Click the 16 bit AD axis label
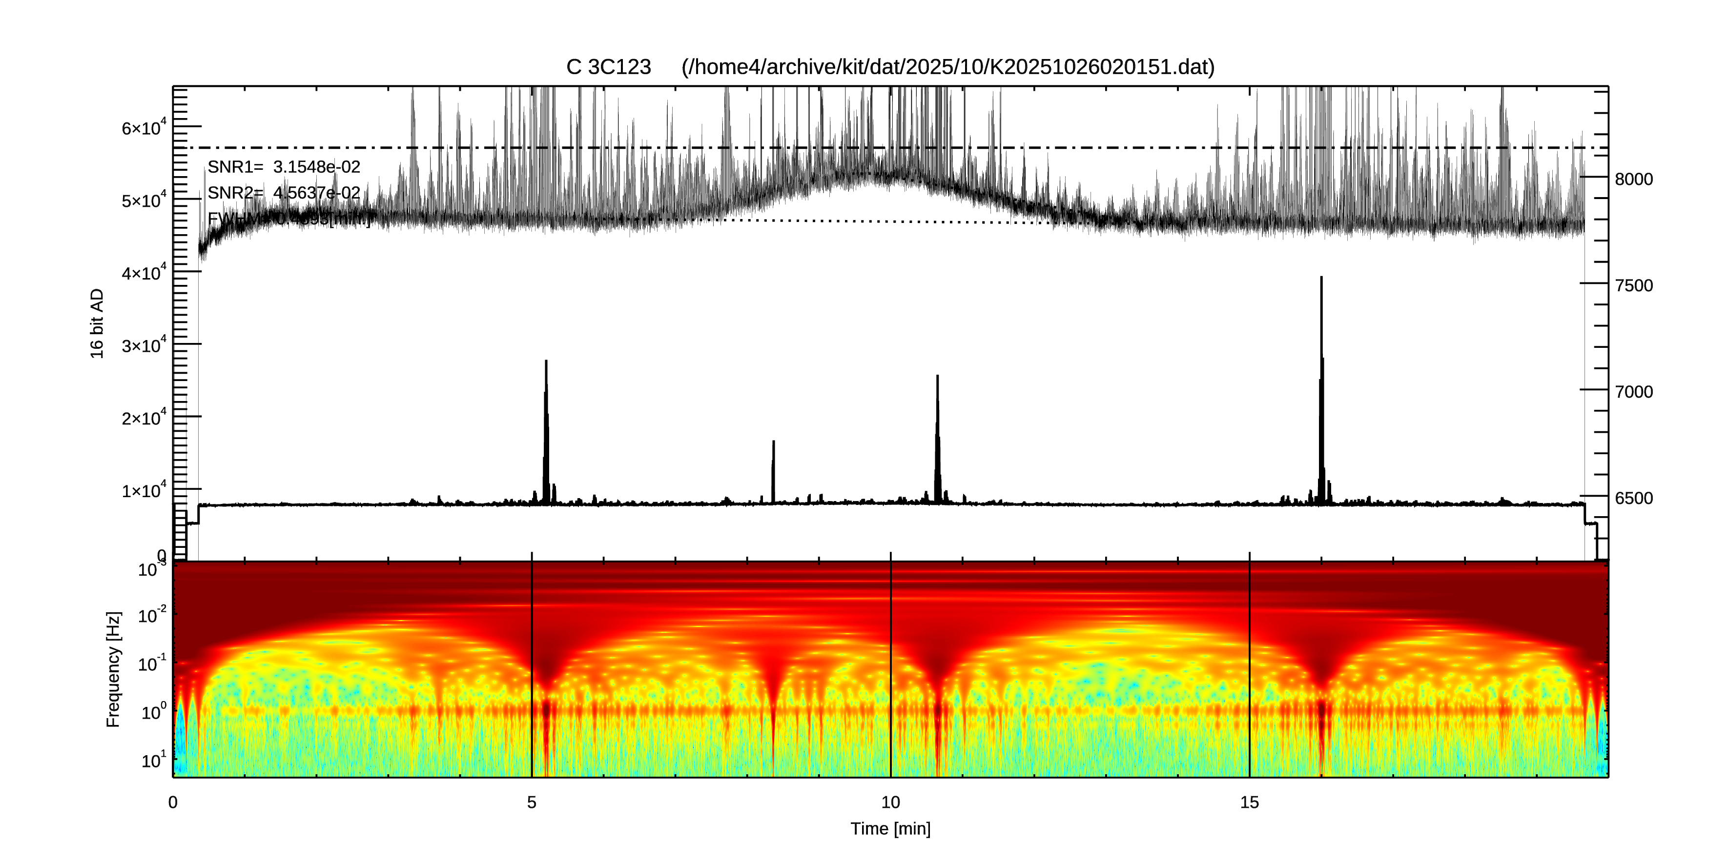 pyautogui.click(x=97, y=323)
